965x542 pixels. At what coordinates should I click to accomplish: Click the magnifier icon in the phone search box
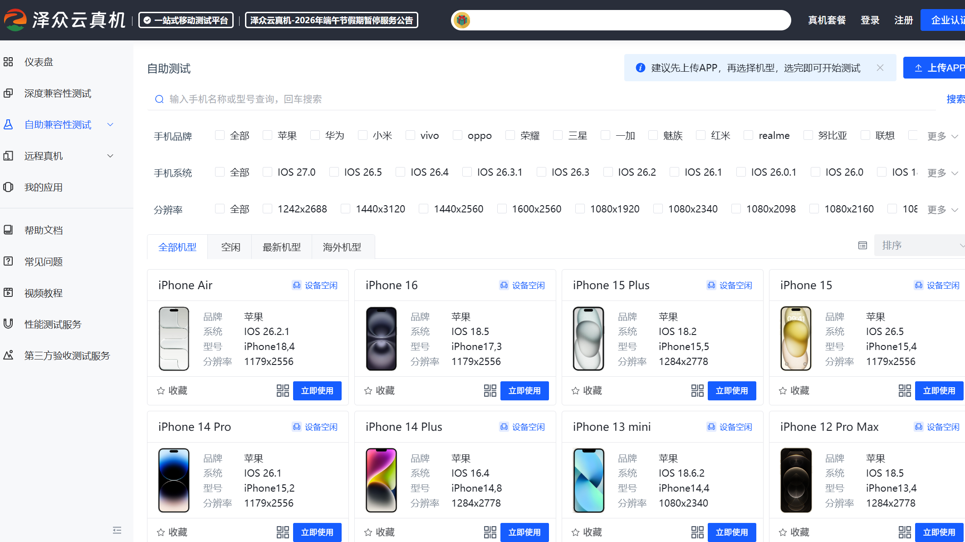[x=159, y=99]
